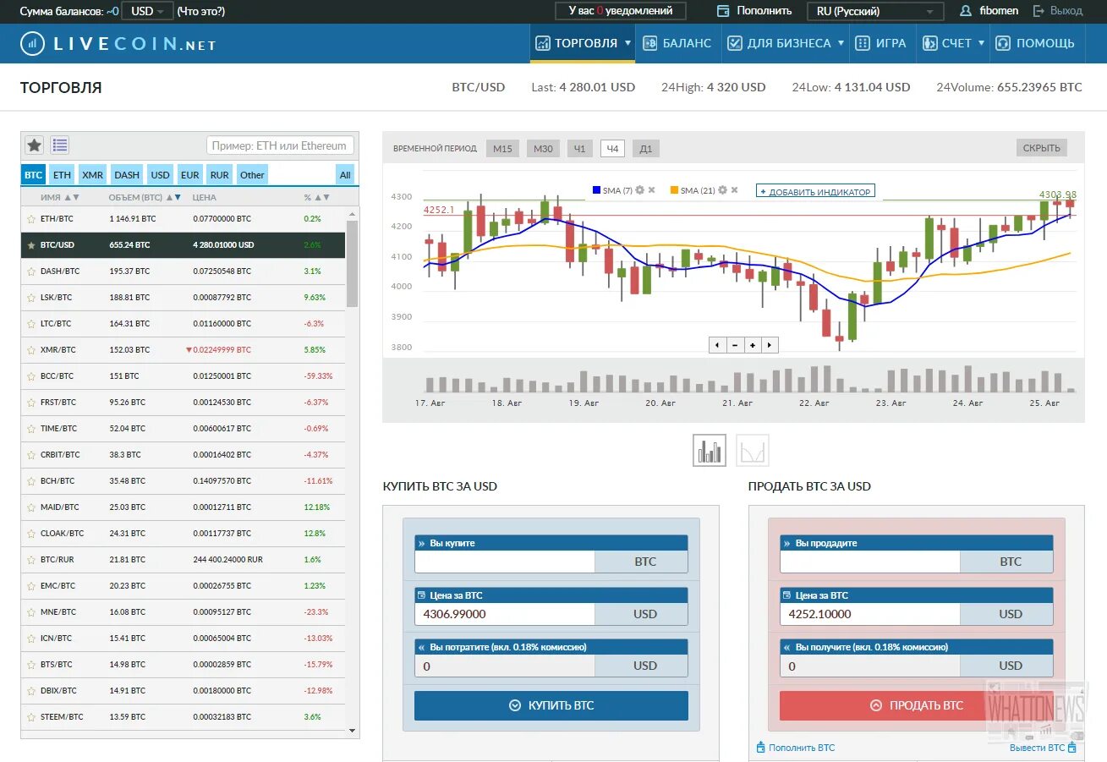Click the Пополнить top bar link
This screenshot has width=1107, height=762.
point(754,11)
